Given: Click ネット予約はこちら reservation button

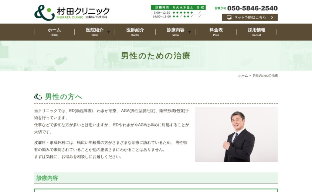Looking at the screenshot, I should point(250,17).
